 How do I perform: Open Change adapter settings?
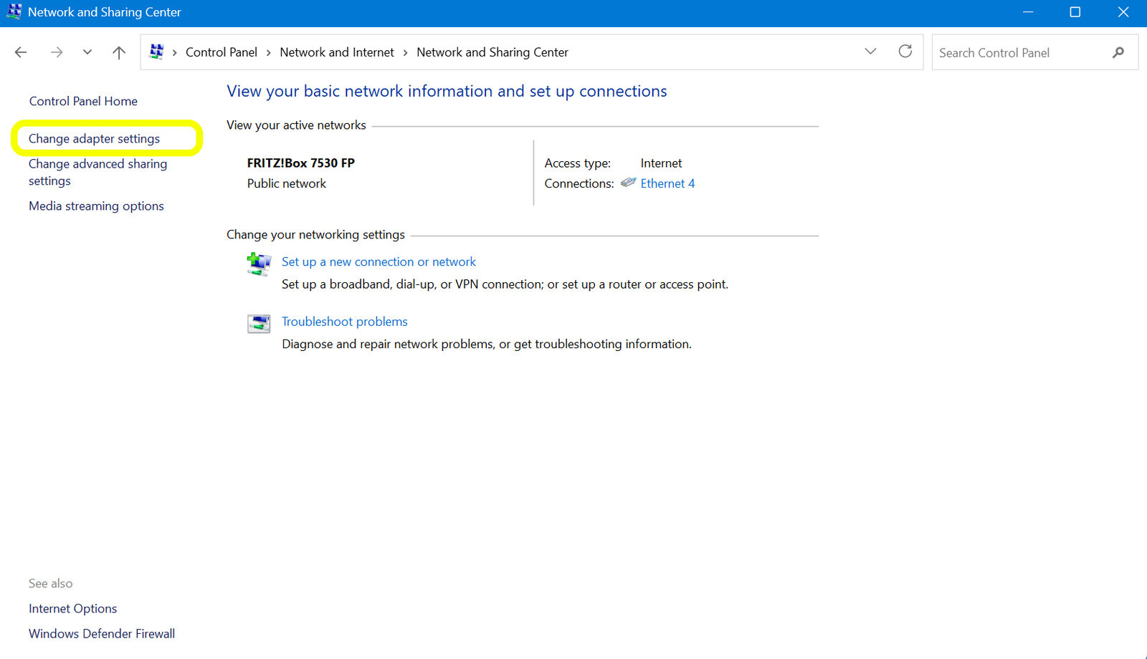coord(94,138)
